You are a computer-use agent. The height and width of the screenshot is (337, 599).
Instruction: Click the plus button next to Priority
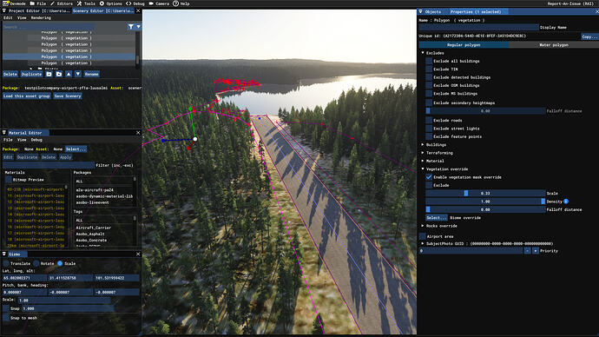[536, 251]
